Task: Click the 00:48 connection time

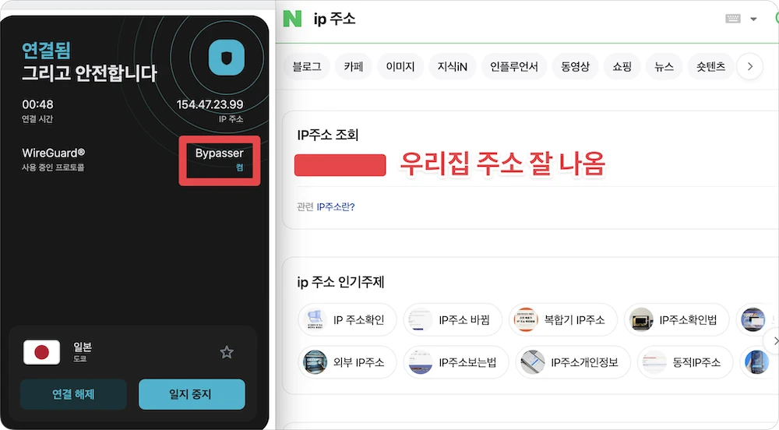Action: tap(37, 104)
